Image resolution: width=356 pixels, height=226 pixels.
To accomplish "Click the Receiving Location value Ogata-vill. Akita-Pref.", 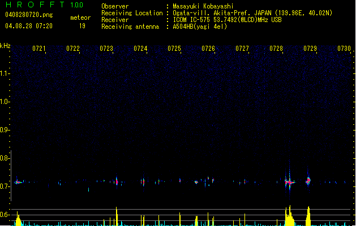I will [212, 13].
